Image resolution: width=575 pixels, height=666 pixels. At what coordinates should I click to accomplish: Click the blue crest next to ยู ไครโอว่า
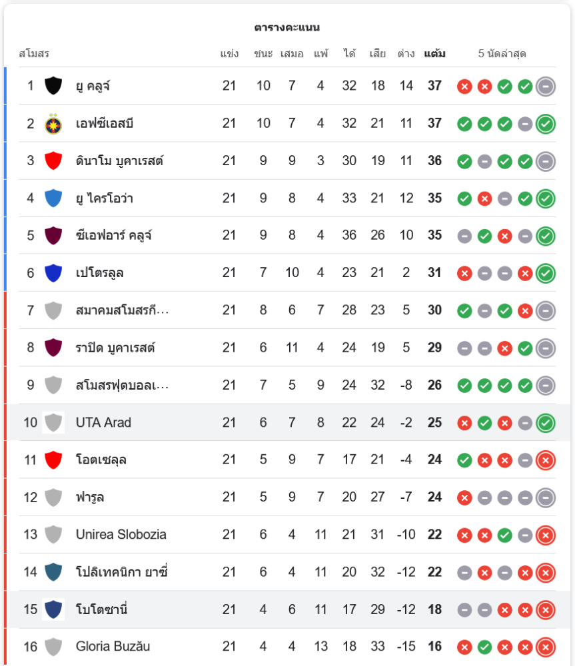click(x=53, y=198)
